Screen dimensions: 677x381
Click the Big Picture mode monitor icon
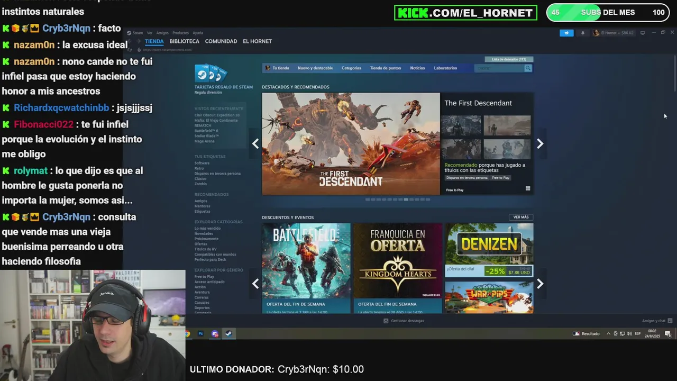coord(643,33)
